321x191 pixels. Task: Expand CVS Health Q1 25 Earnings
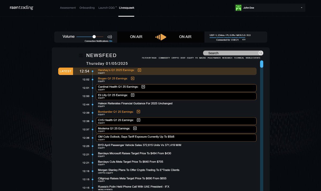point(139,120)
